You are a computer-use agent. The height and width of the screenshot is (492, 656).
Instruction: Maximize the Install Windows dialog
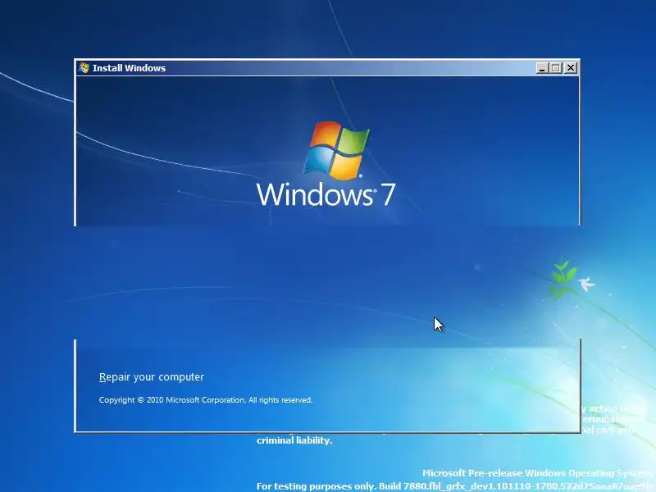click(x=556, y=68)
